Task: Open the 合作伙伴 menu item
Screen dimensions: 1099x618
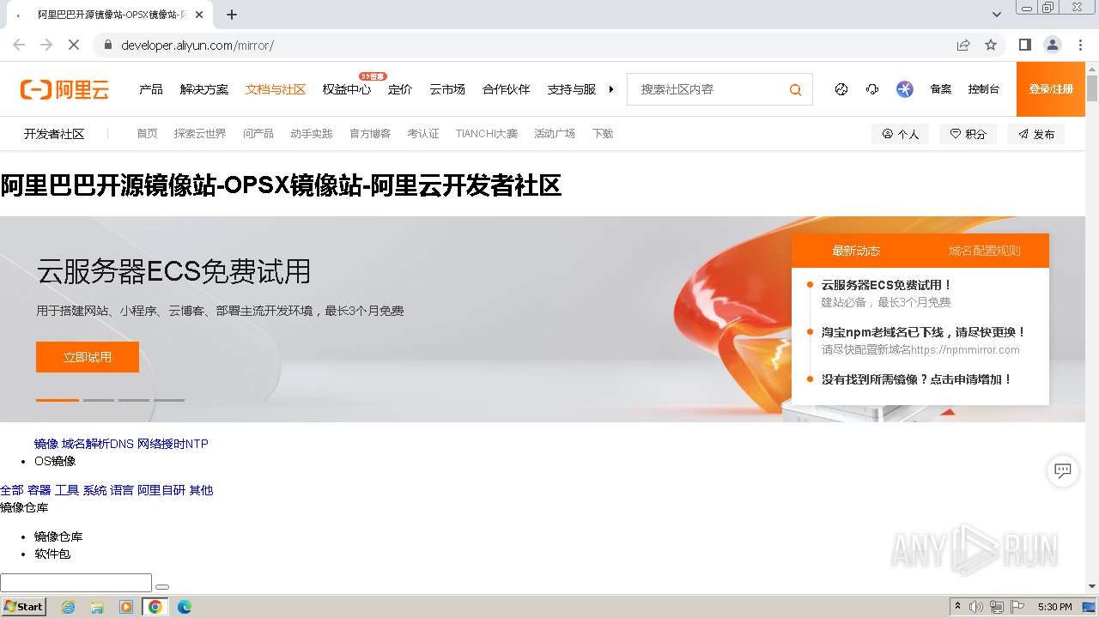Action: point(507,89)
